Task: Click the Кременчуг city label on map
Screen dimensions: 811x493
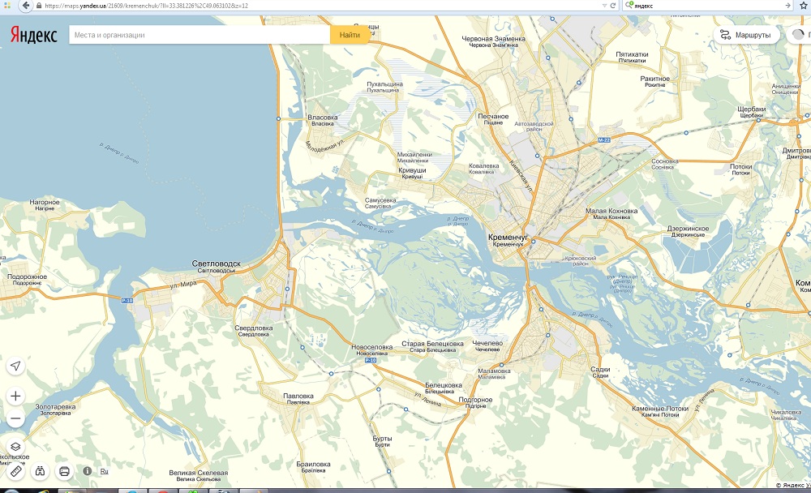Action: coord(508,237)
